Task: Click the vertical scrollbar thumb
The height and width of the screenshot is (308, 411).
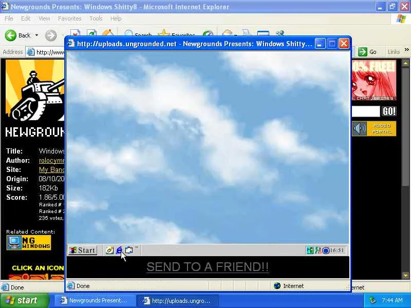Action: 405,127
